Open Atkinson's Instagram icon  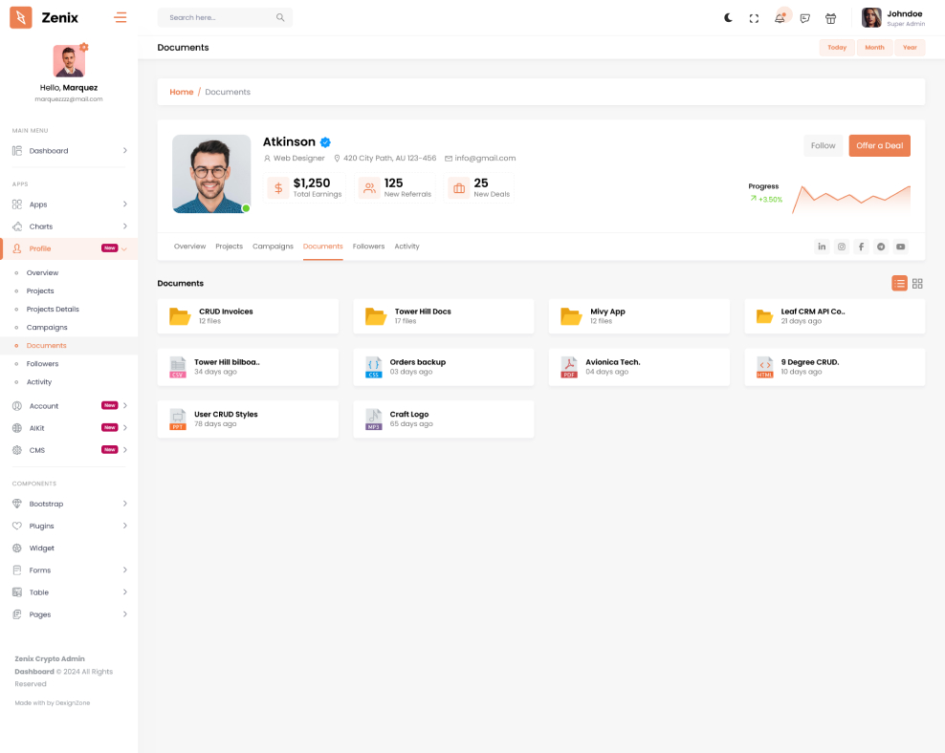tap(842, 247)
